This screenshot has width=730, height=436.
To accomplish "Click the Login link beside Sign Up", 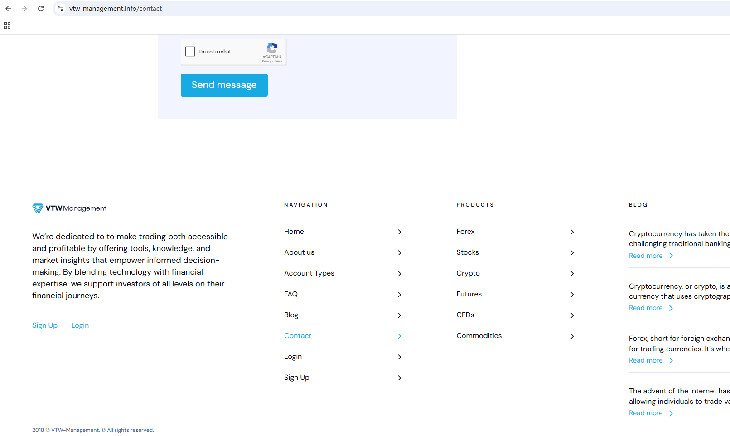I will coord(80,325).
